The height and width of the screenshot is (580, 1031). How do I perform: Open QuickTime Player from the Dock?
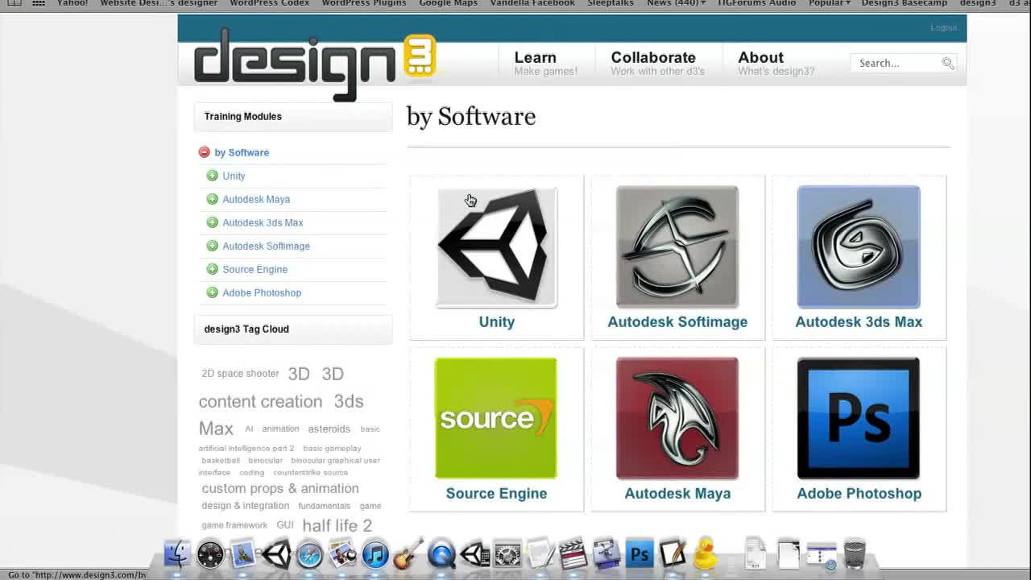[x=441, y=554]
